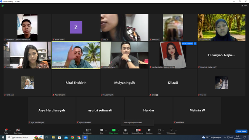This screenshot has height=140, width=249.
Task: Open the taskbar clock and date
Action: point(238,137)
